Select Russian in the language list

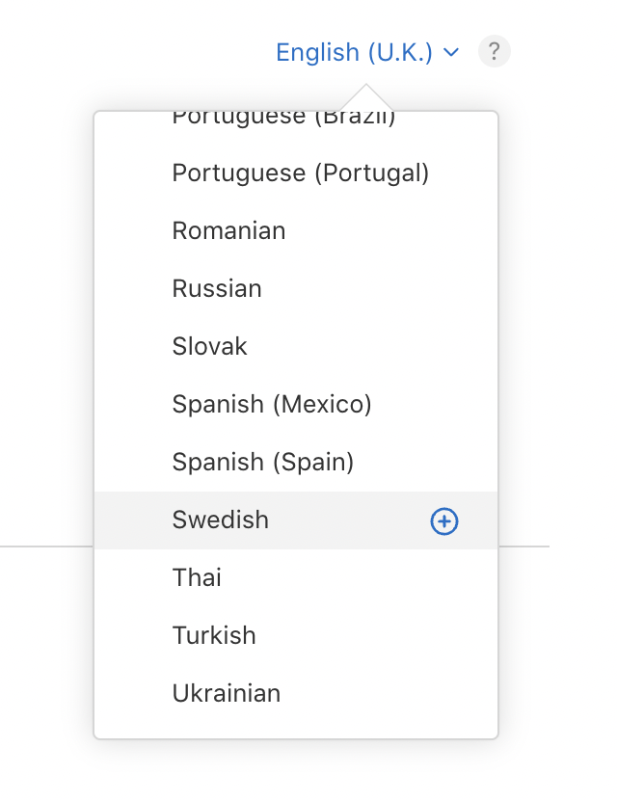[217, 289]
